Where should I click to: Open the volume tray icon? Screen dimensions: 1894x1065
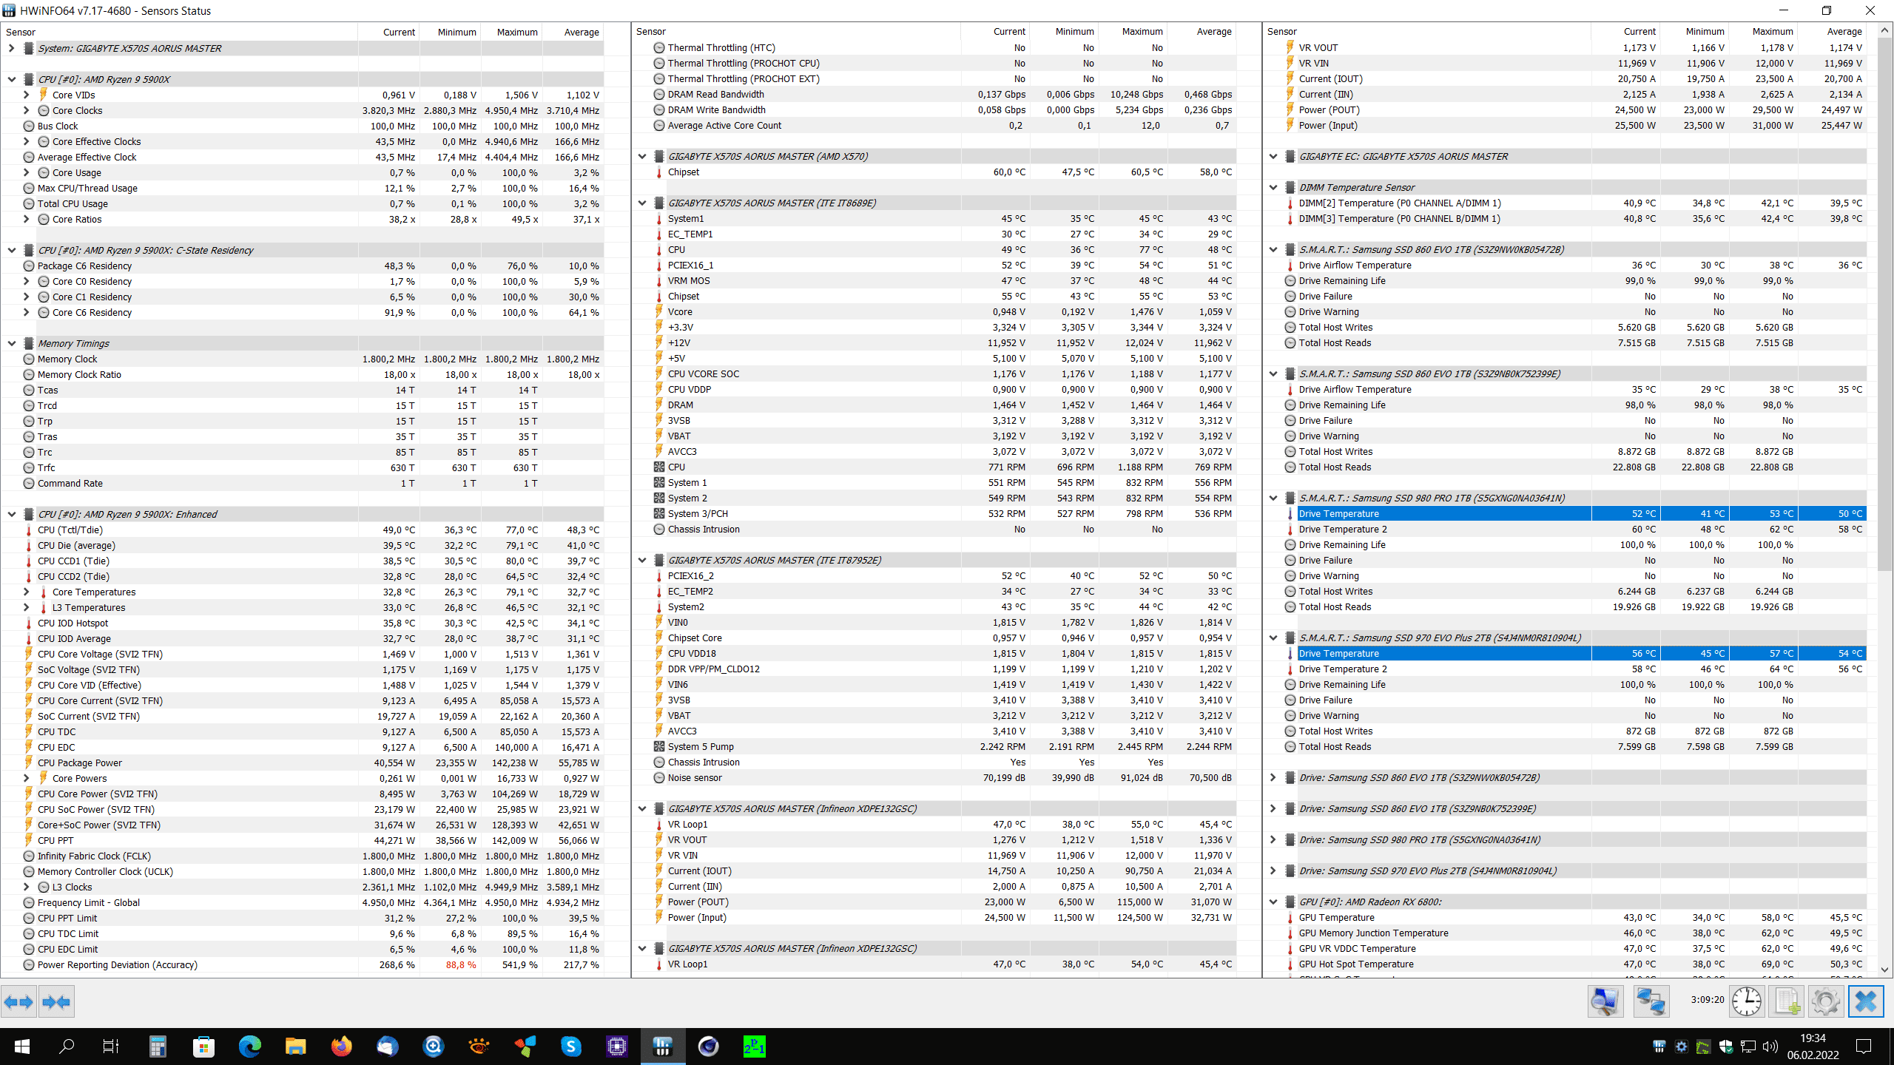(x=1770, y=1047)
